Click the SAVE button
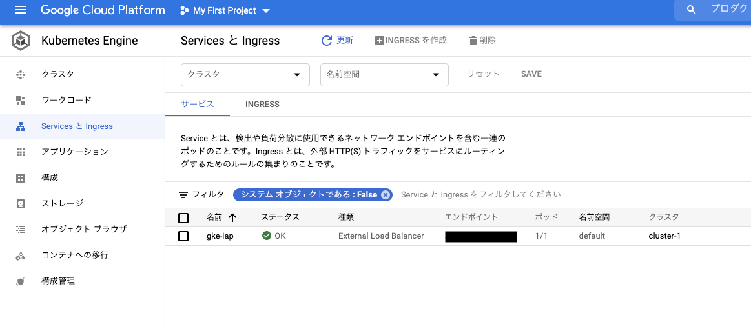This screenshot has height=331, width=751. 531,74
